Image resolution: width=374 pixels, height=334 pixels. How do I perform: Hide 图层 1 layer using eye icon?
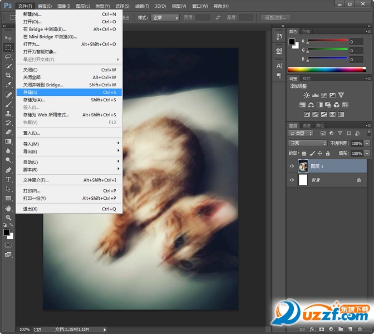click(292, 166)
